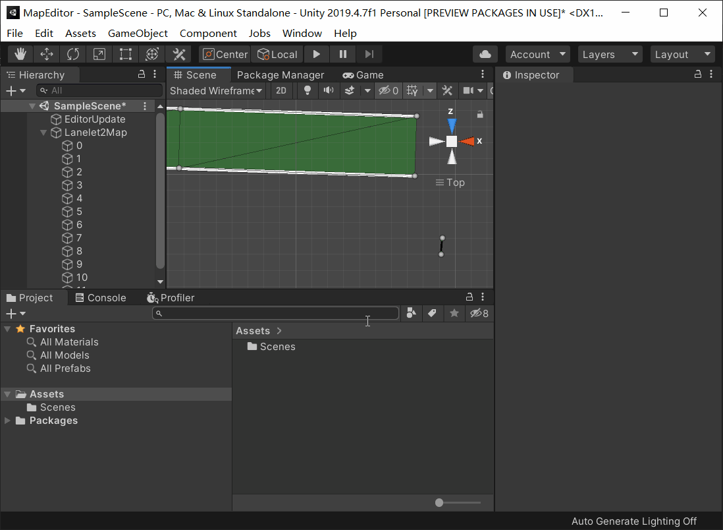This screenshot has width=723, height=530.
Task: Select the Scale tool
Action: (x=99, y=55)
